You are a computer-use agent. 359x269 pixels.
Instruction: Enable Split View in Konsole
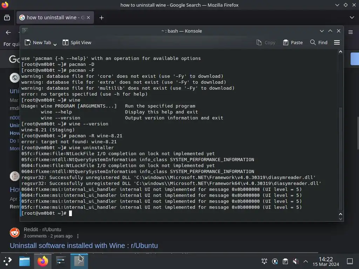pyautogui.click(x=77, y=42)
